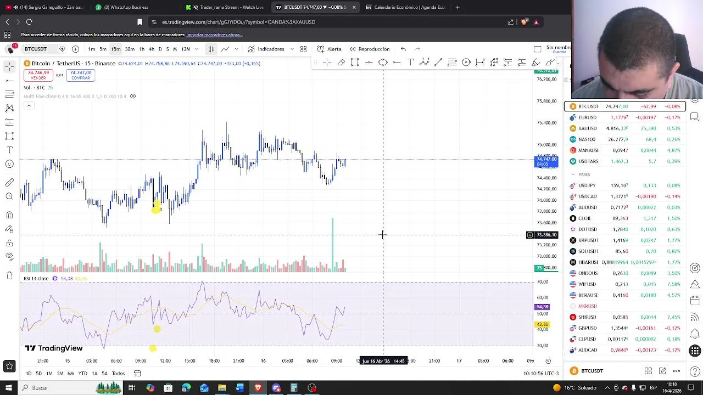703x395 pixels.
Task: Reload the page in the browser
Action: click(29, 22)
